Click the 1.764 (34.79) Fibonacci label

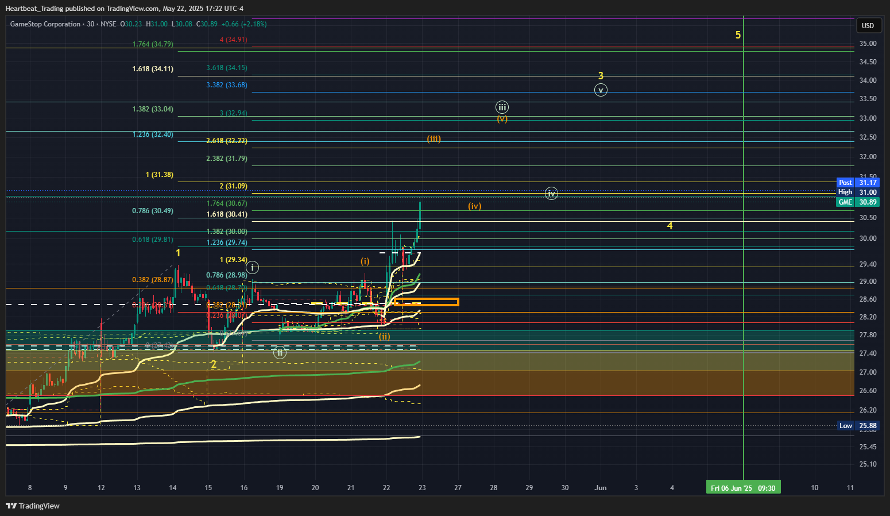tap(153, 44)
